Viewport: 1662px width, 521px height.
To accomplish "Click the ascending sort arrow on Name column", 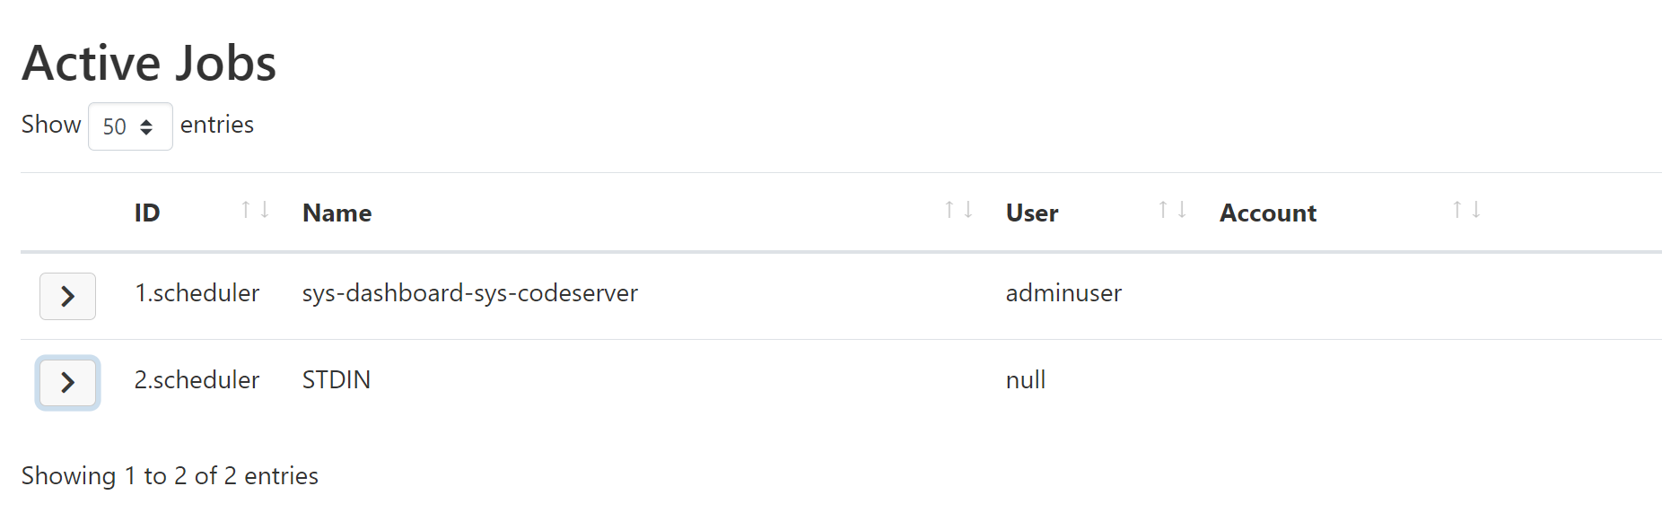I will [949, 207].
